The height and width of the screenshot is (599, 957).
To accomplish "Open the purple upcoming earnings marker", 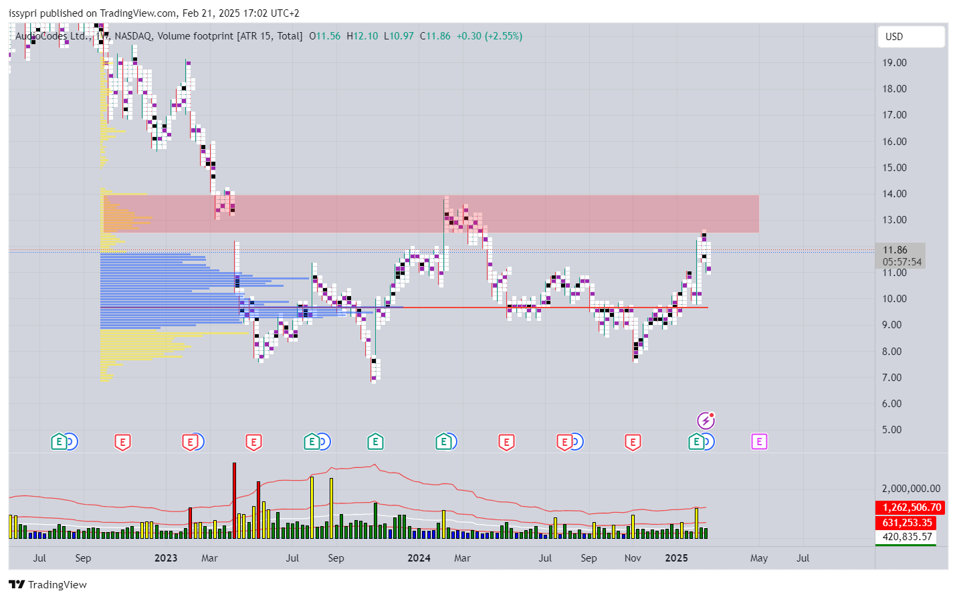I will click(759, 441).
